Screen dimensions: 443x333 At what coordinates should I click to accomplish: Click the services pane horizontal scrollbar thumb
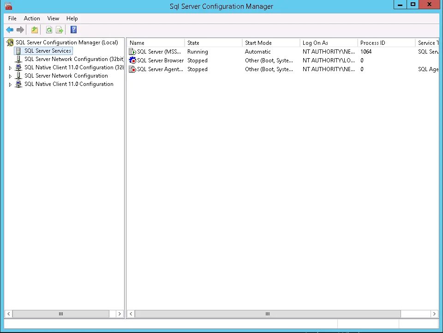pyautogui.click(x=268, y=314)
